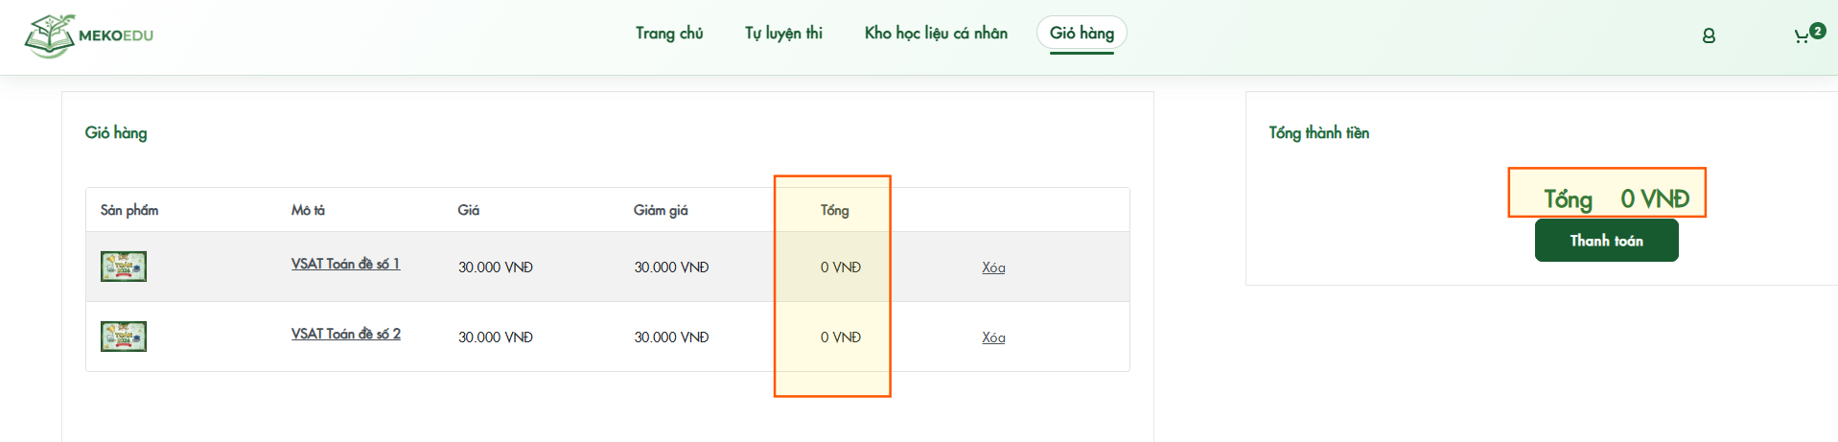Click the Tổng thành tiền heading
This screenshot has height=442, width=1838.
[1318, 133]
